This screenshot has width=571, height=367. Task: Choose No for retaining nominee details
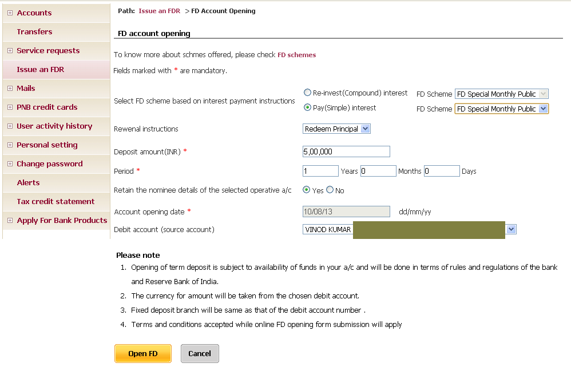[x=330, y=190]
